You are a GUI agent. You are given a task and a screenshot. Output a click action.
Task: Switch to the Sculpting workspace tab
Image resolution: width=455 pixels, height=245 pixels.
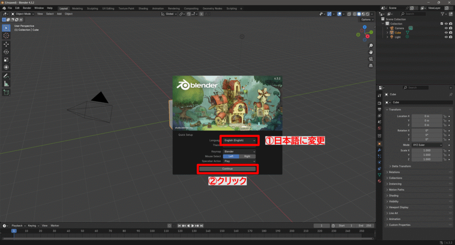[x=92, y=8]
